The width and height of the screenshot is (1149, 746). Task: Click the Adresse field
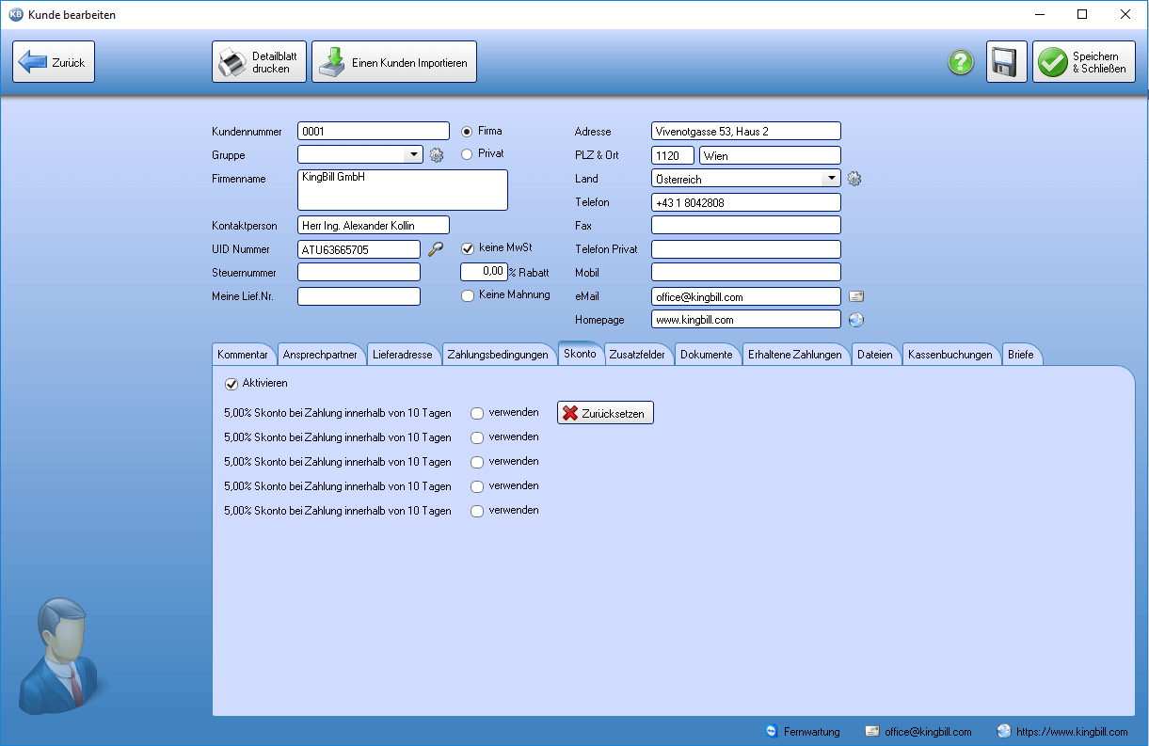(x=745, y=132)
